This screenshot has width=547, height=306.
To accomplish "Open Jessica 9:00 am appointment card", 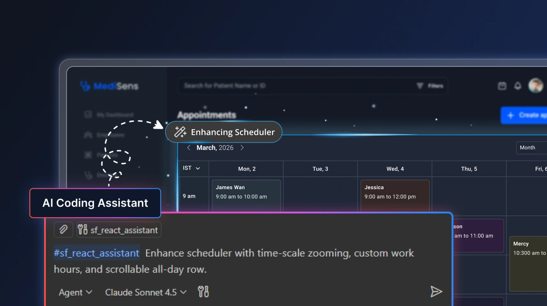I will (x=395, y=196).
